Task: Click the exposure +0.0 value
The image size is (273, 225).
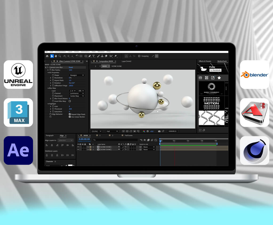Action: click(x=152, y=131)
